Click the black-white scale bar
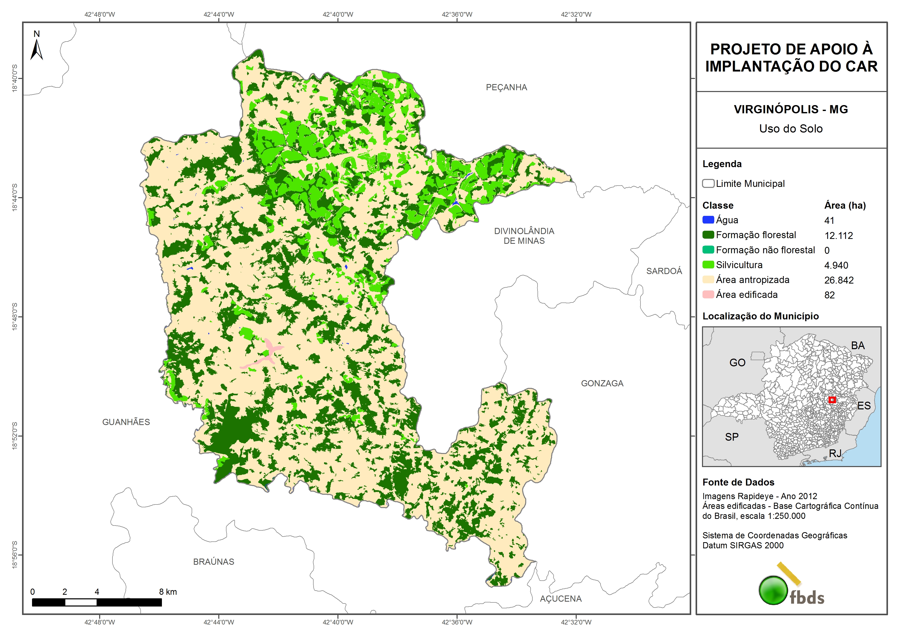The width and height of the screenshot is (899, 636). [x=97, y=602]
